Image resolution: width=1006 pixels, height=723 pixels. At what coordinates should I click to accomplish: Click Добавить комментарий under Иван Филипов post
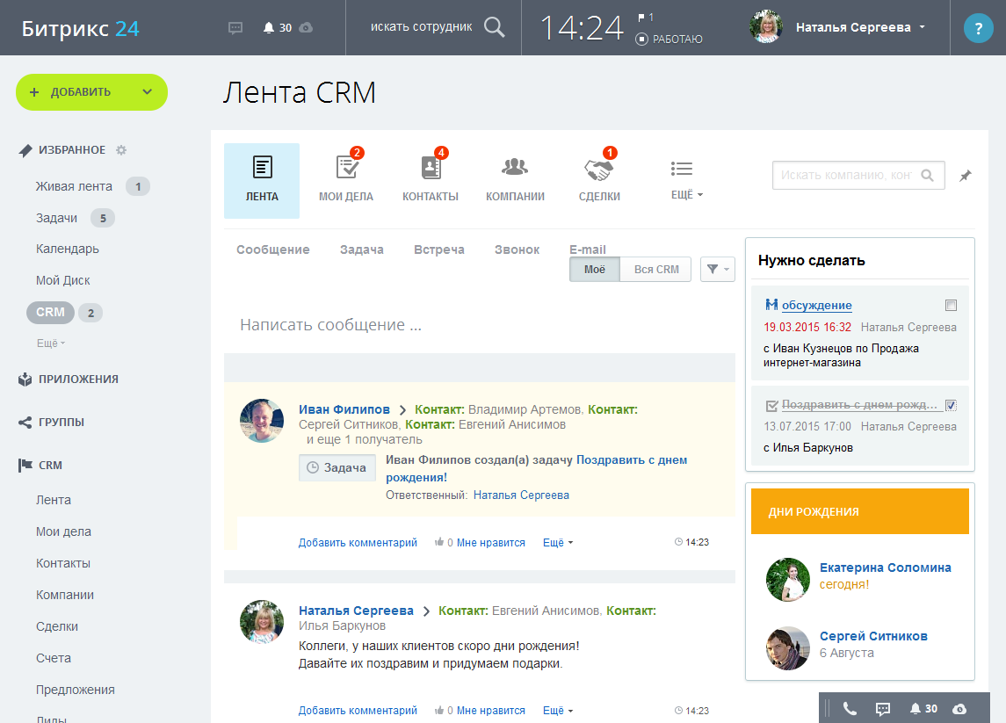(x=358, y=543)
